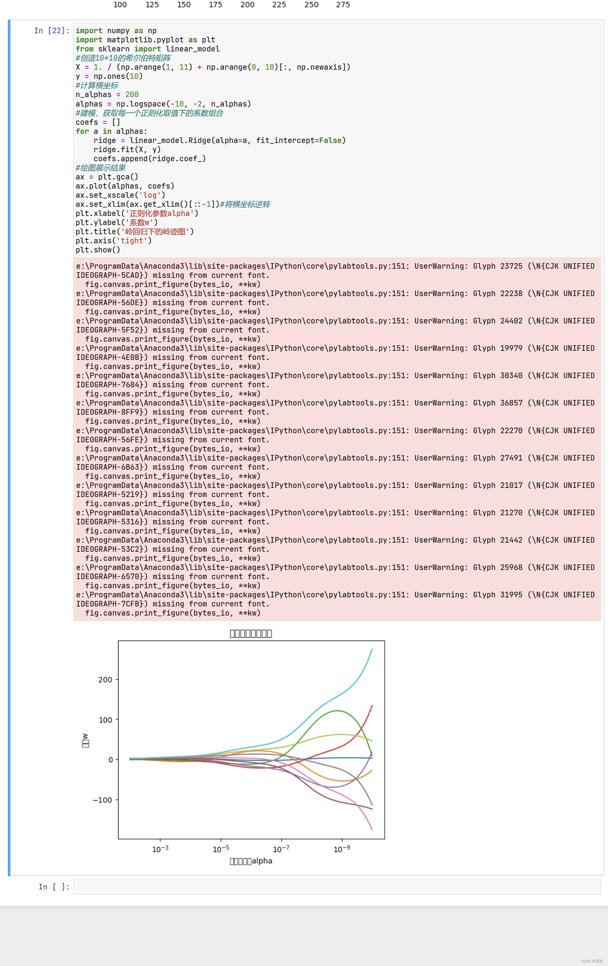
Task: Click the line defining X Hilbert matrix
Action: 213,67
